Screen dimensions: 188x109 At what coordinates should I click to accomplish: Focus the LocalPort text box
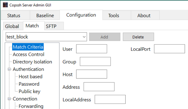[169, 49]
